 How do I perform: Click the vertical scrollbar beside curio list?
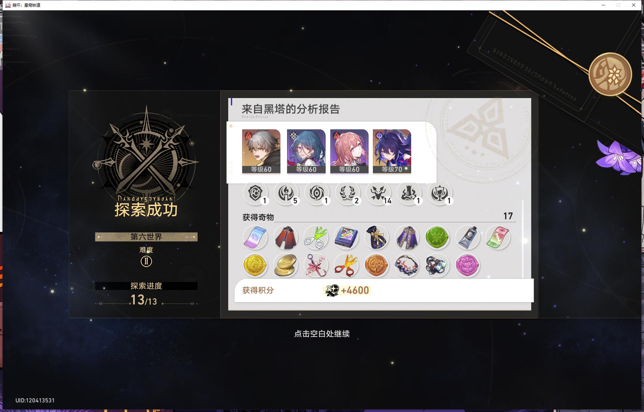point(523,239)
